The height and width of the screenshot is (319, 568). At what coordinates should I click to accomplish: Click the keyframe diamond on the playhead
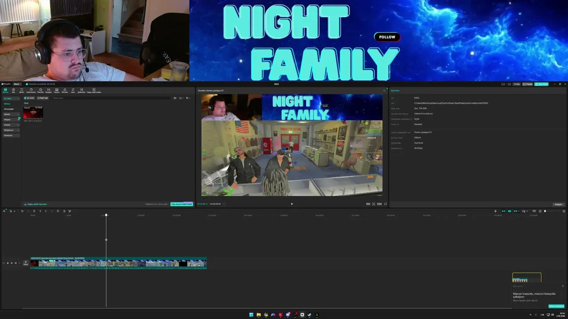pyautogui.click(x=106, y=240)
